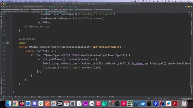Open the Problems tool window
The height and width of the screenshot is (108, 193).
(18, 97)
